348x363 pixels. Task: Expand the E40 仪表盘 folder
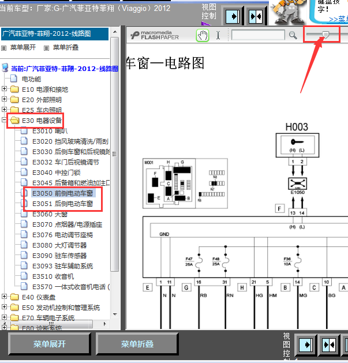(x=4, y=296)
